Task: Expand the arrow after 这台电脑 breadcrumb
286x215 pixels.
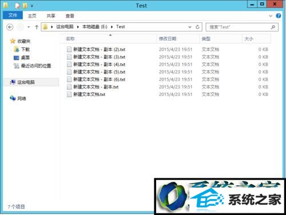Action: (78, 27)
